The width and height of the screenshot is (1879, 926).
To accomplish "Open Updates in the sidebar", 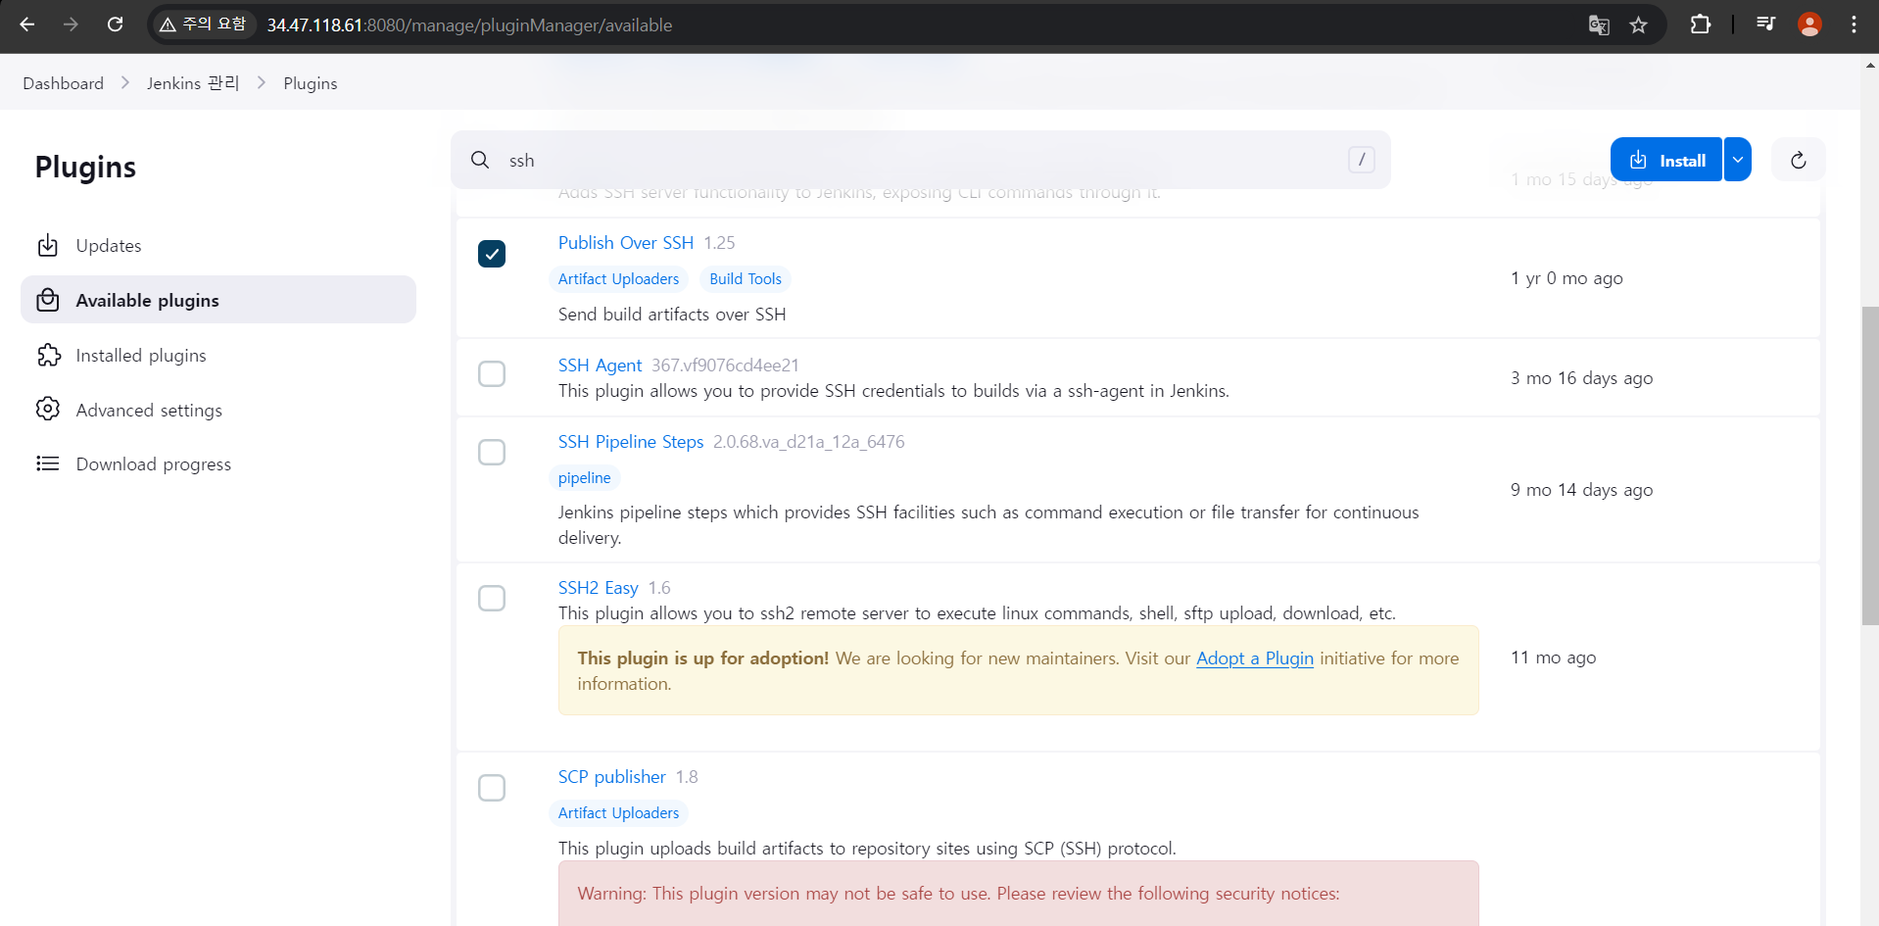I will [x=218, y=245].
